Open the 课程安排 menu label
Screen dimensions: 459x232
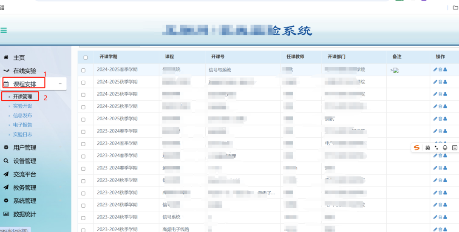tap(25, 84)
